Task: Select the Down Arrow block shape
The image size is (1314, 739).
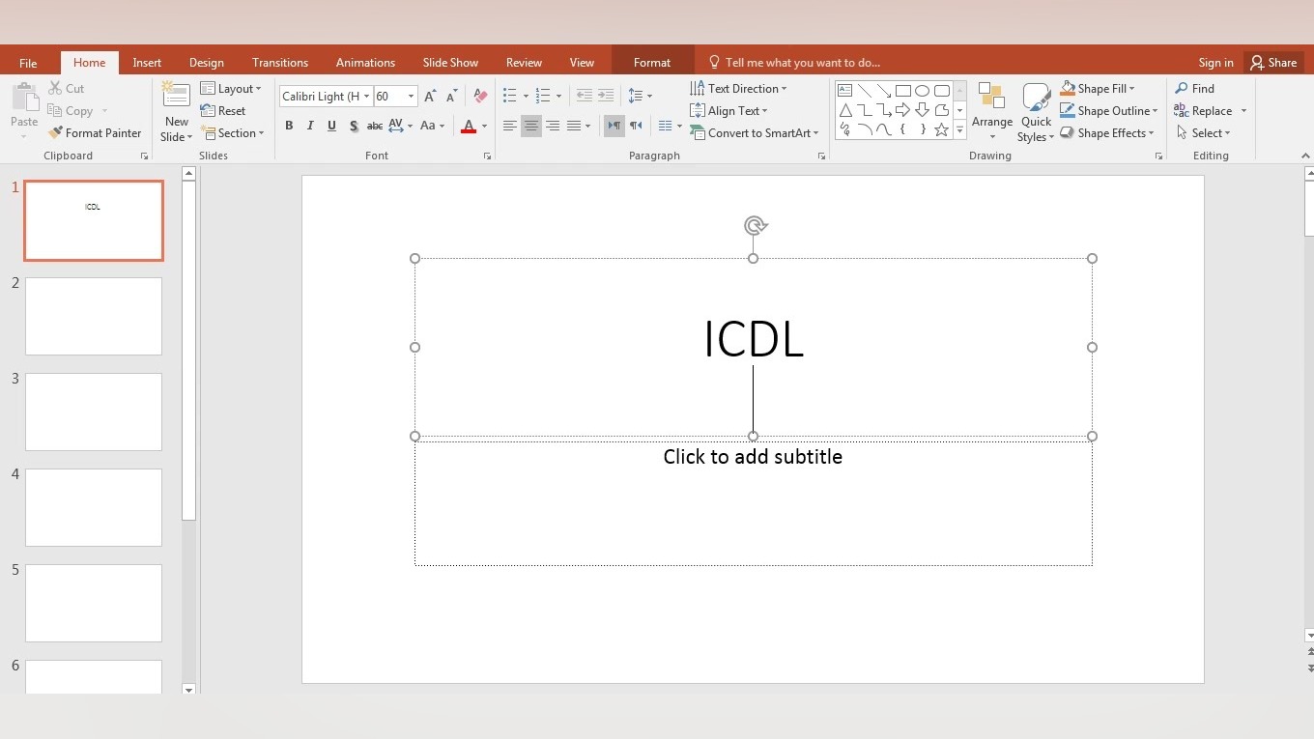Action: coord(923,110)
